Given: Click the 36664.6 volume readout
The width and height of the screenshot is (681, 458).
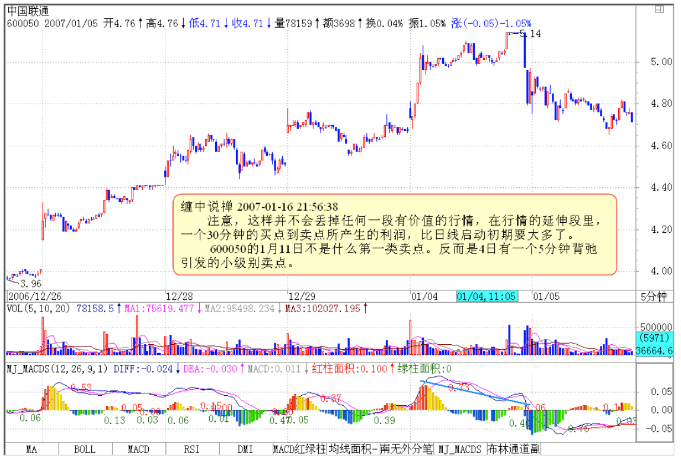Looking at the screenshot, I should tap(654, 350).
